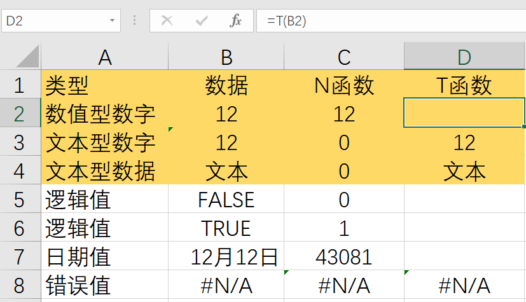This screenshot has width=526, height=302.
Task: Click cell D4 containing 文本
Action: 464,170
